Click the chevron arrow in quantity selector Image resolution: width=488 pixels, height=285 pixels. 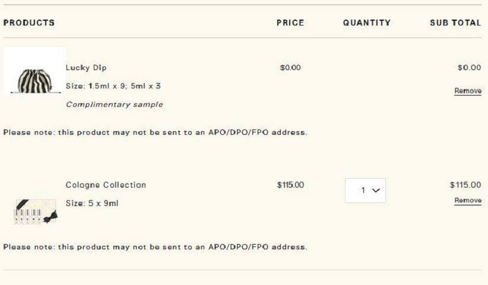tap(376, 191)
